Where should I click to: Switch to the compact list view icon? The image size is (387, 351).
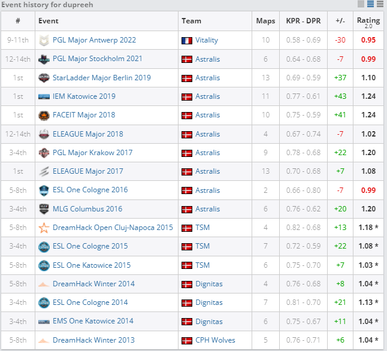[x=361, y=4]
